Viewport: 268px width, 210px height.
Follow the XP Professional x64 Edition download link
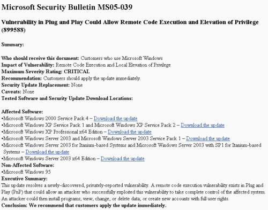pos(130,132)
